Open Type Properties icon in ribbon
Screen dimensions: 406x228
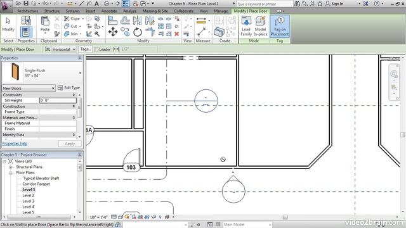pos(26,20)
